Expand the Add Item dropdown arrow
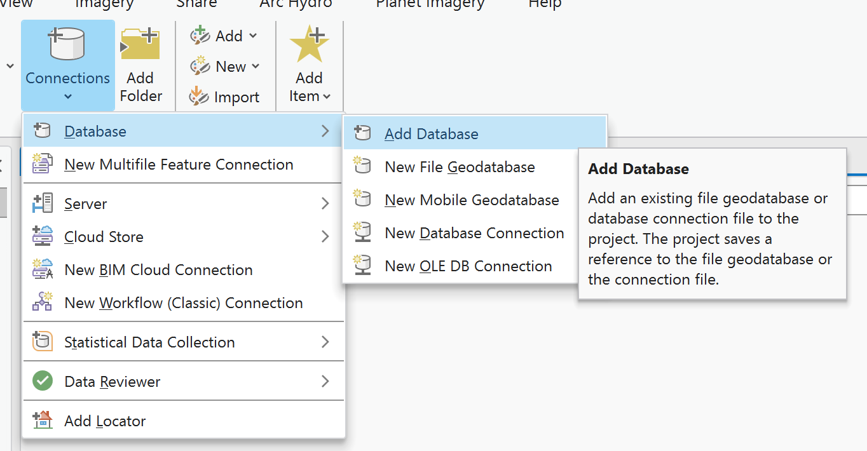The height and width of the screenshot is (451, 867). (x=327, y=97)
